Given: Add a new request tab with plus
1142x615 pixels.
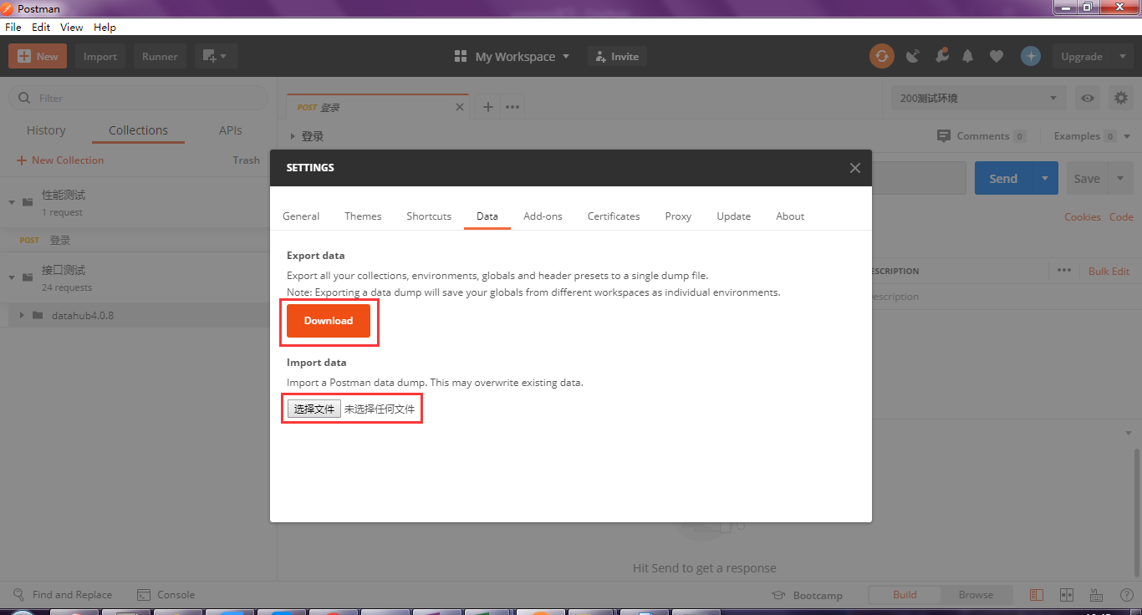Looking at the screenshot, I should [x=488, y=107].
